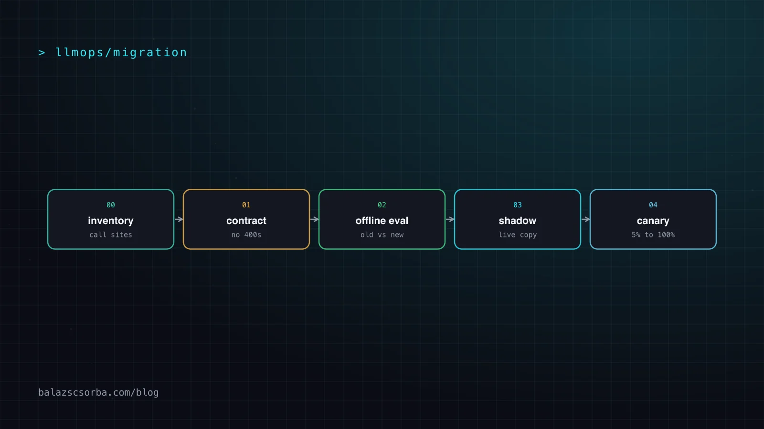Click the arrow between inventory and contract
764x429 pixels.
[x=179, y=219]
